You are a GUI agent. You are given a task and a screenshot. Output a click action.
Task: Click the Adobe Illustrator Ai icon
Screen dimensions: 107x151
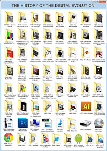(x=86, y=106)
